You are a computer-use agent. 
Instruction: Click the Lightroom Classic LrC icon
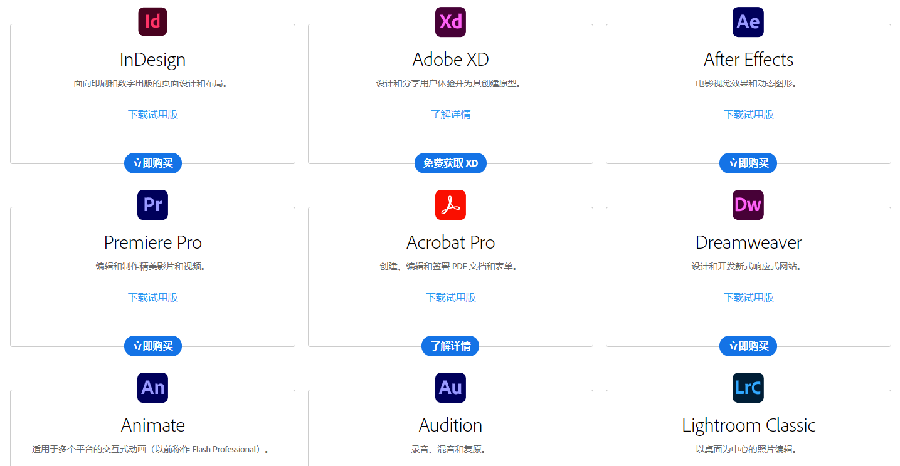pos(748,388)
